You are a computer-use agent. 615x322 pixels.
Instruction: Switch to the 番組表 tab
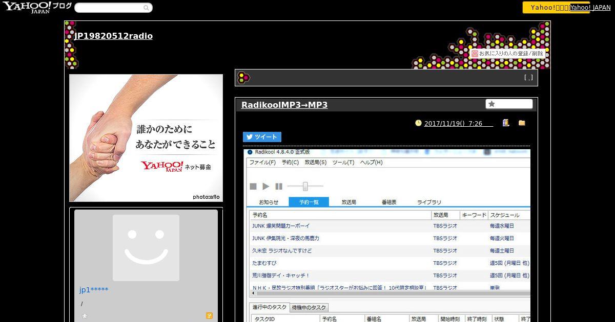389,202
